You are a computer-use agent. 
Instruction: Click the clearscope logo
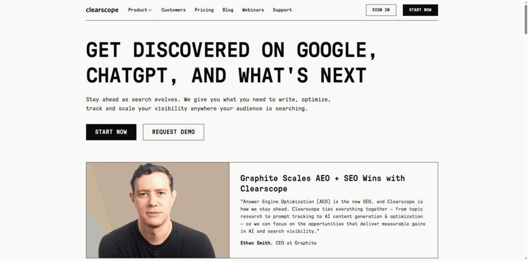click(102, 10)
